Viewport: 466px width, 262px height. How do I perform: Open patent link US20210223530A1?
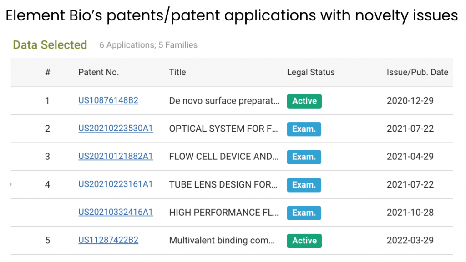coord(116,129)
